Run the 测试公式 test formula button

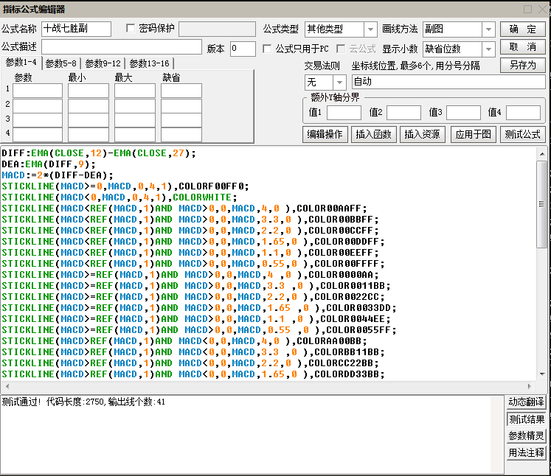coord(522,134)
